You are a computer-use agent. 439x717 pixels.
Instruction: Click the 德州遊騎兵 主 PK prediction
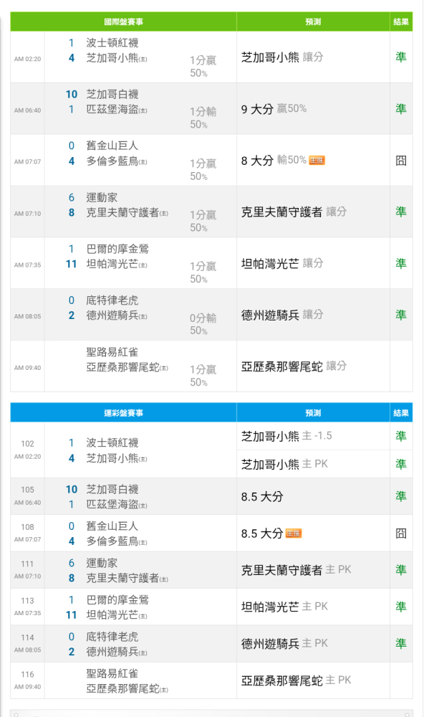pyautogui.click(x=284, y=644)
